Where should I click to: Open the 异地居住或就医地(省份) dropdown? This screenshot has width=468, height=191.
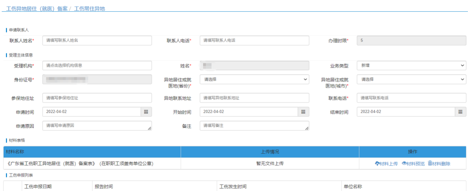click(254, 80)
